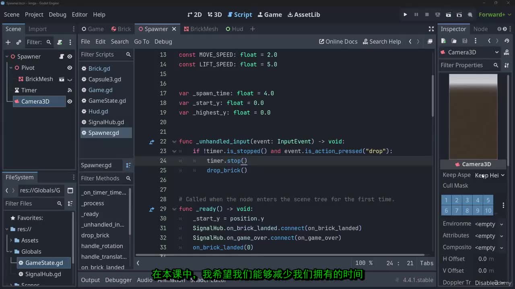Open the AssetLib workspace
Viewport: 515px width, 289px height.
tap(304, 14)
